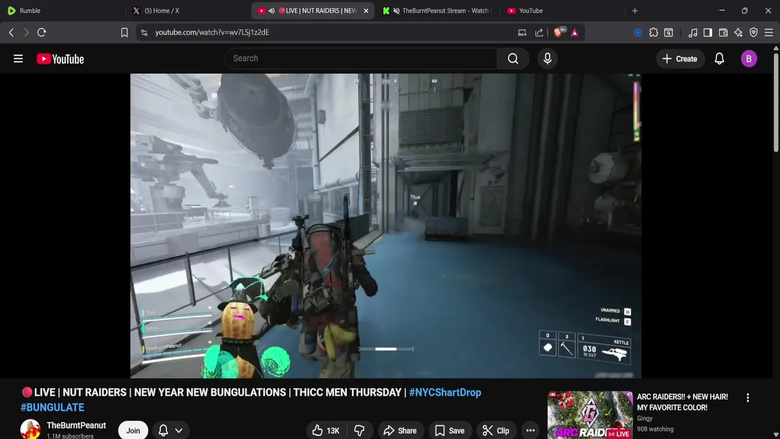
Task: Close the NUT RAIDERS live tab
Action: [366, 10]
